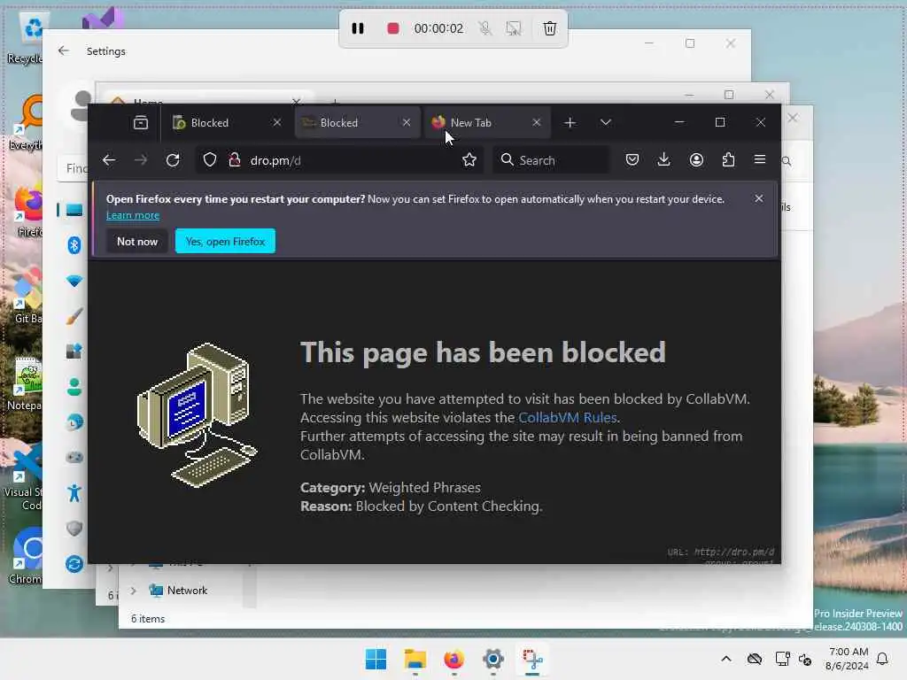Click the Not now button
This screenshot has width=907, height=680.
(x=137, y=242)
